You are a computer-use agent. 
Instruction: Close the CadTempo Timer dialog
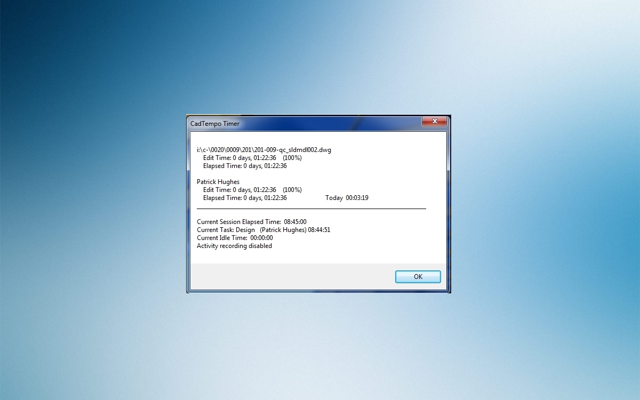[x=434, y=122]
